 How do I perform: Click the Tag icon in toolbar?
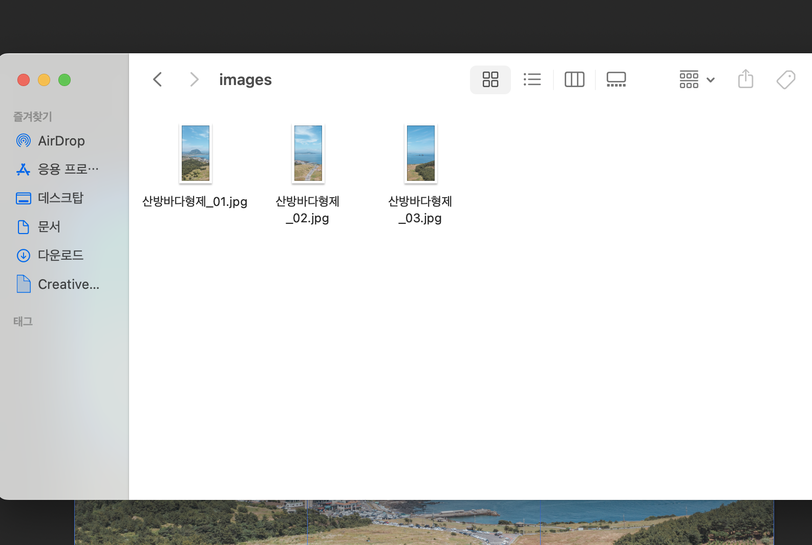coord(786,79)
